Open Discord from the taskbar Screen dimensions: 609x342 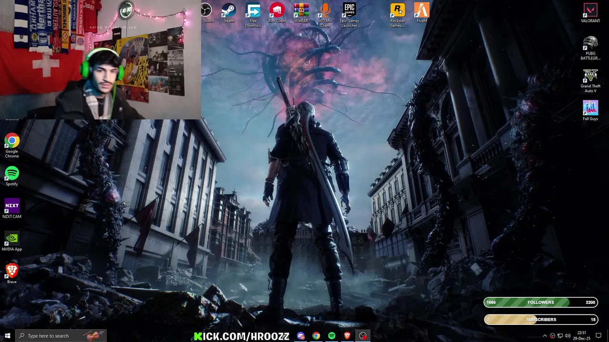coord(301,336)
